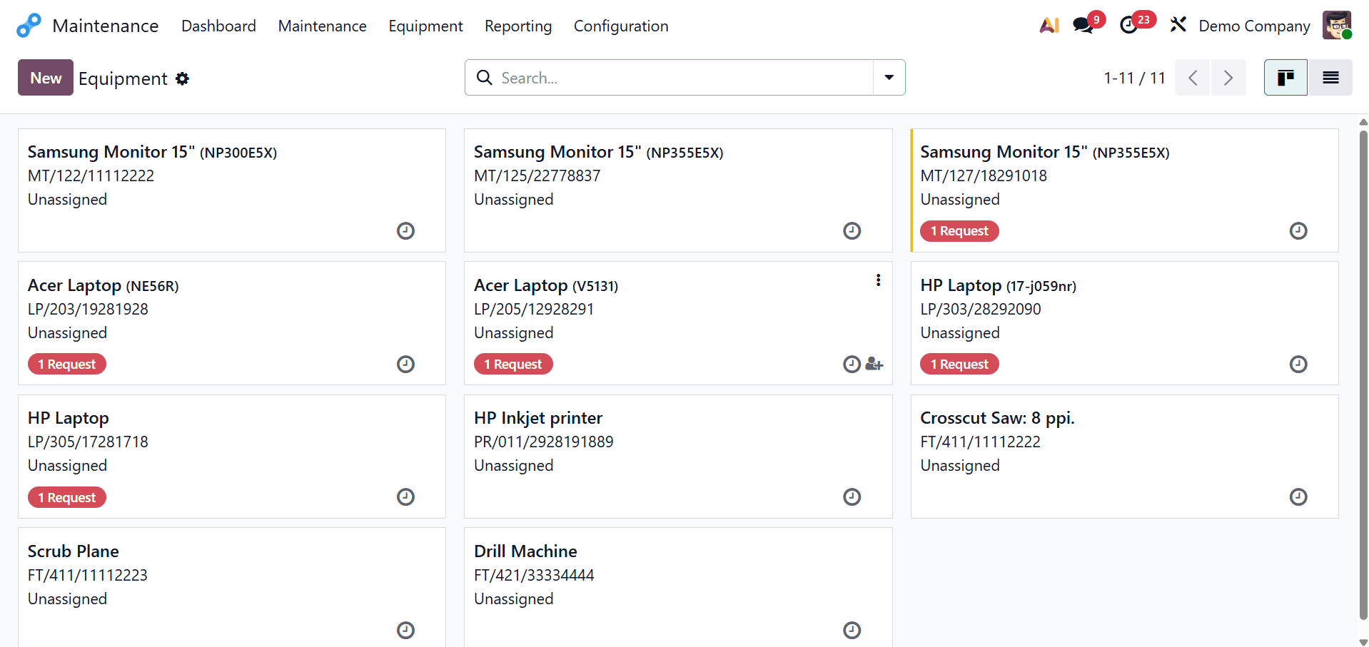Click the 1-11 / 11 pager counter
The width and height of the screenshot is (1369, 647).
coord(1134,78)
